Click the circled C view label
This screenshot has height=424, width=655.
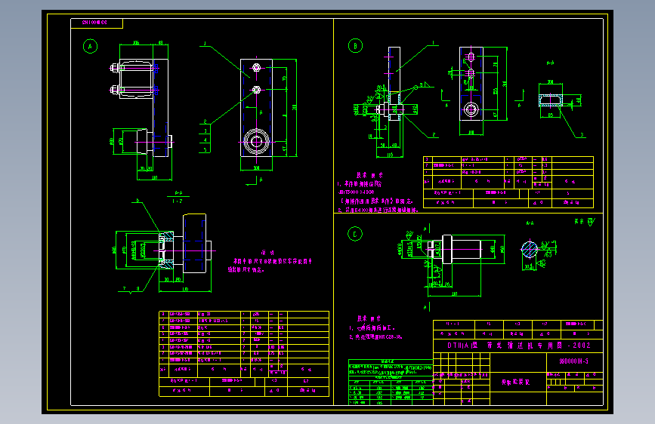click(355, 234)
